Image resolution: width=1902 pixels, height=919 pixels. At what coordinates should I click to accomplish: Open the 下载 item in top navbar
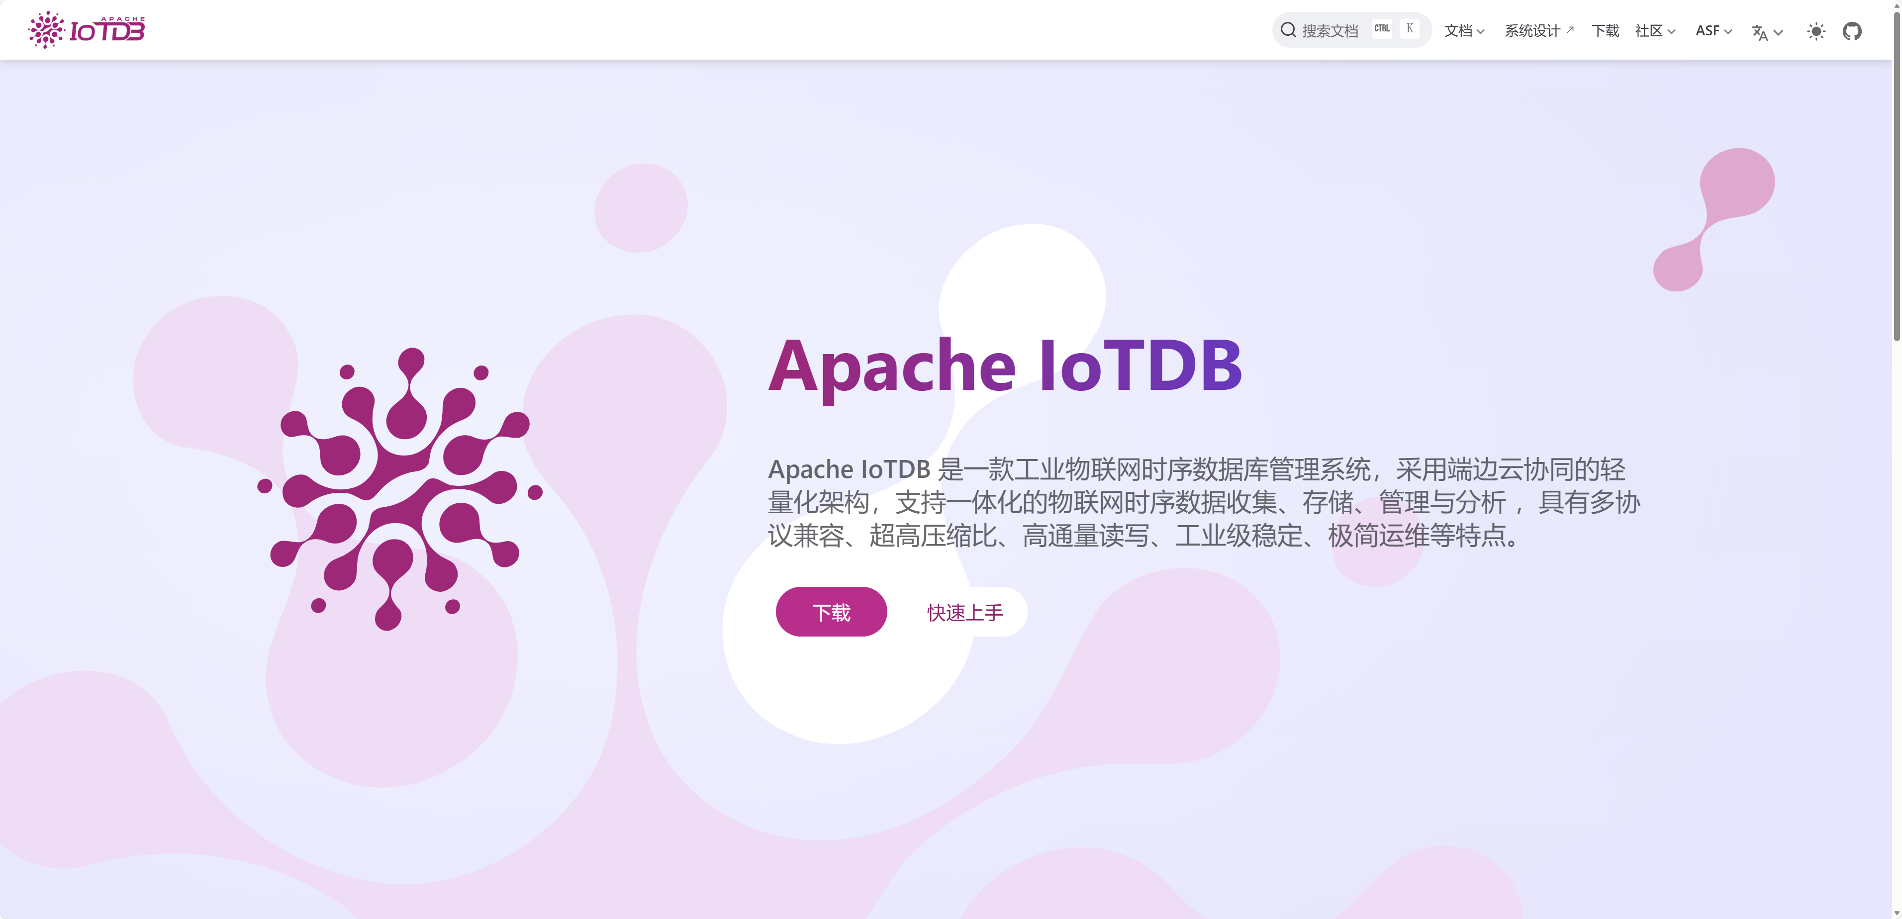point(1605,31)
